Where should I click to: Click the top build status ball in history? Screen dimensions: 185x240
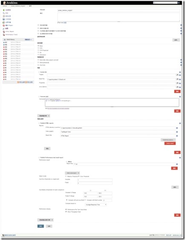(x=4, y=42)
